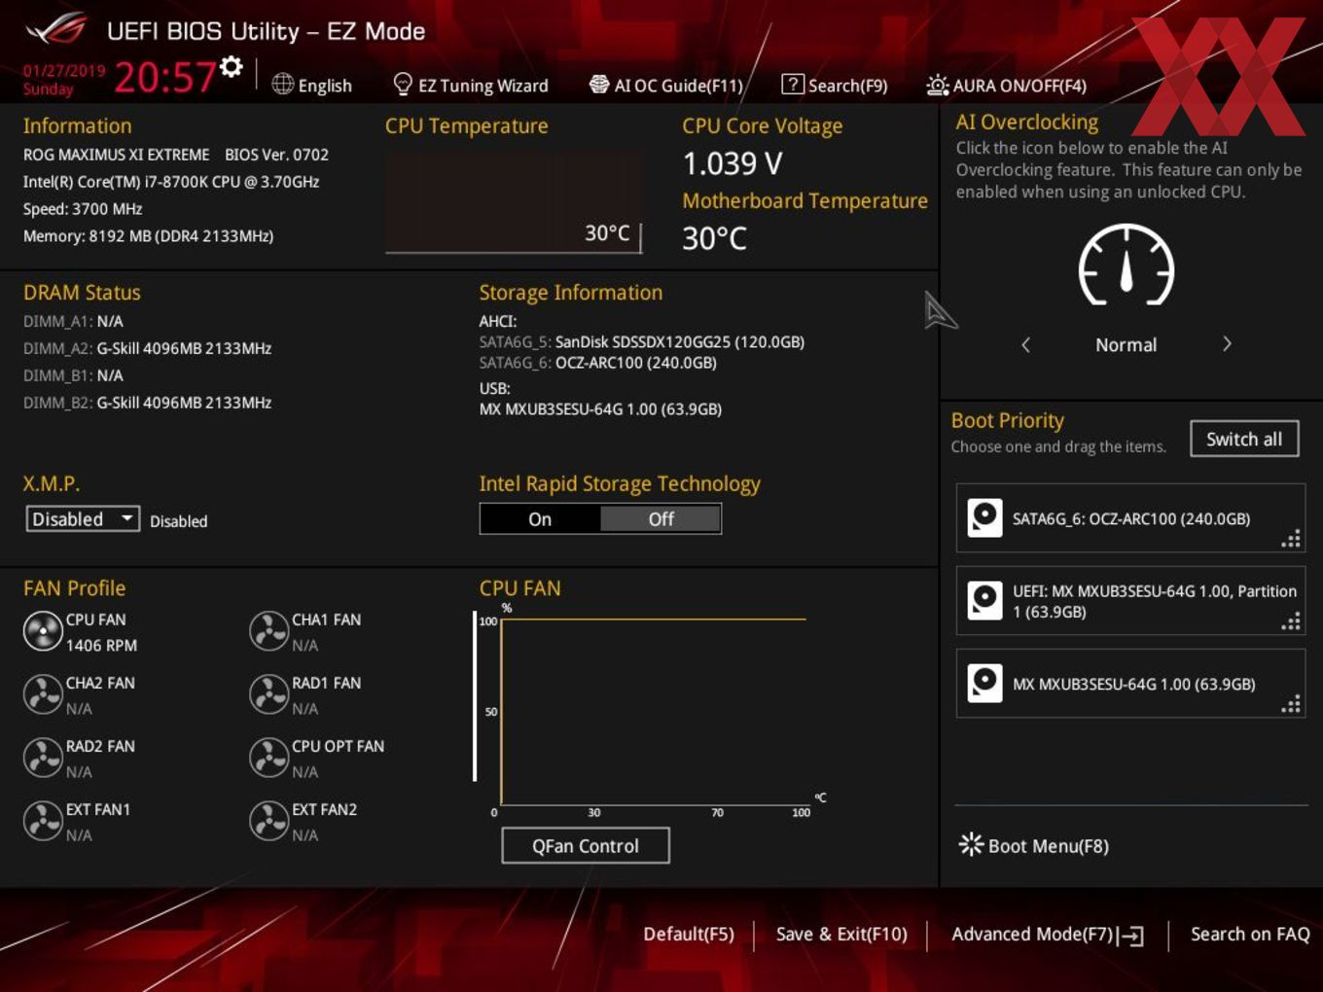Click Normal AI Overclocking mode label
The image size is (1323, 992).
pyautogui.click(x=1126, y=344)
